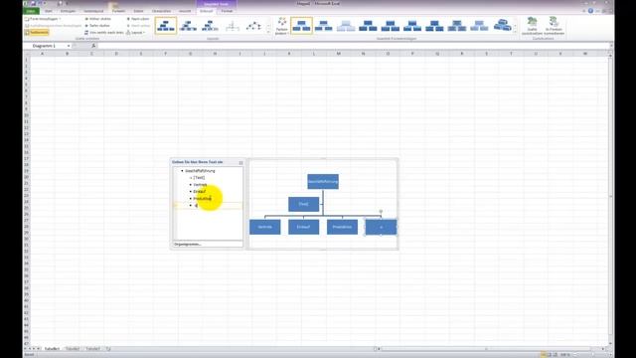Toggle Von rechts nach links
The height and width of the screenshot is (358, 636).
point(103,33)
